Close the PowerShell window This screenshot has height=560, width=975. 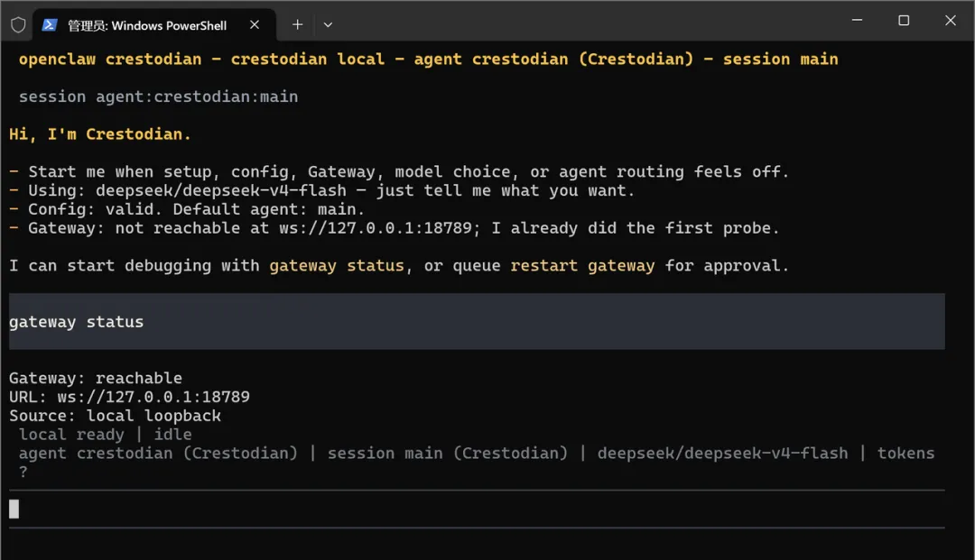tap(950, 20)
